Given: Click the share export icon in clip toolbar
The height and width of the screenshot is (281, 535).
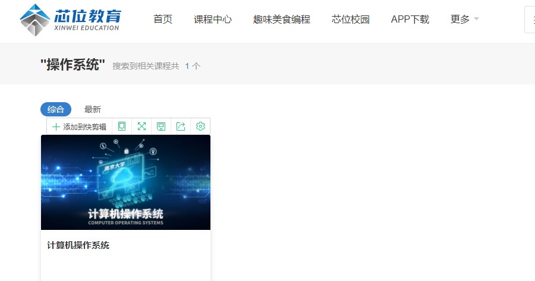Looking at the screenshot, I should [x=181, y=127].
